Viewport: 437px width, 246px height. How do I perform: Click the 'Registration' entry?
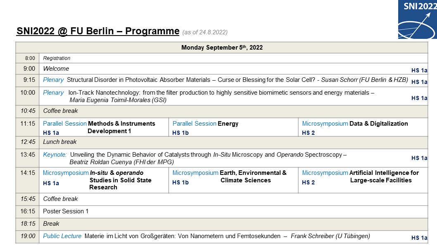click(x=57, y=58)
